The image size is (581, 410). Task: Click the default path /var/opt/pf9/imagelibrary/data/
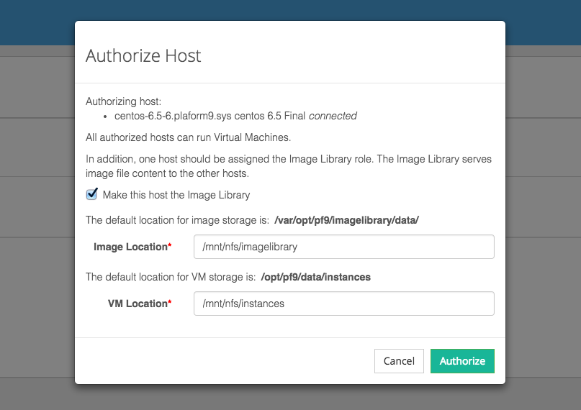coord(346,220)
